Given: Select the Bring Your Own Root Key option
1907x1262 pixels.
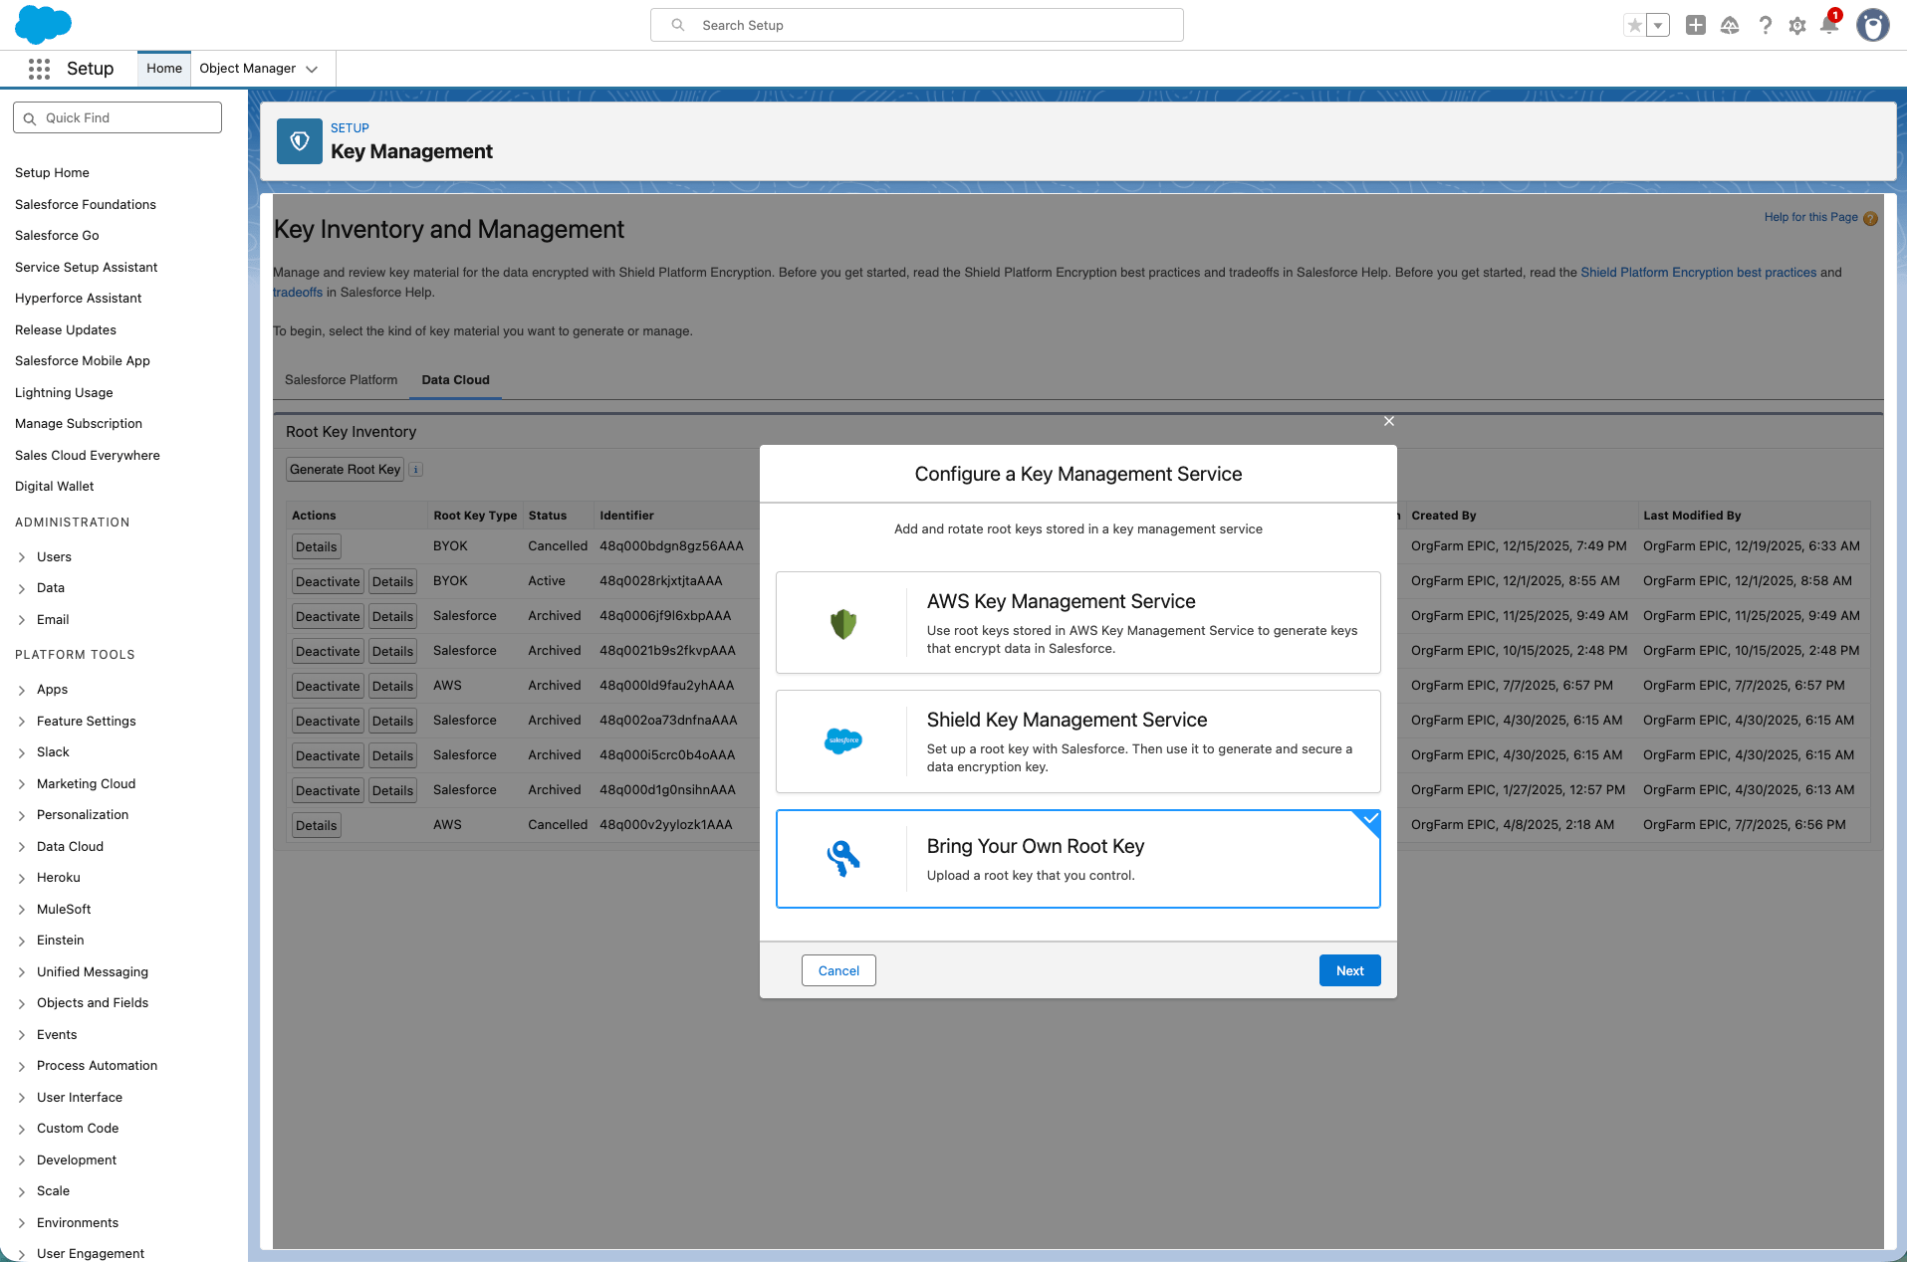Looking at the screenshot, I should 1077,859.
